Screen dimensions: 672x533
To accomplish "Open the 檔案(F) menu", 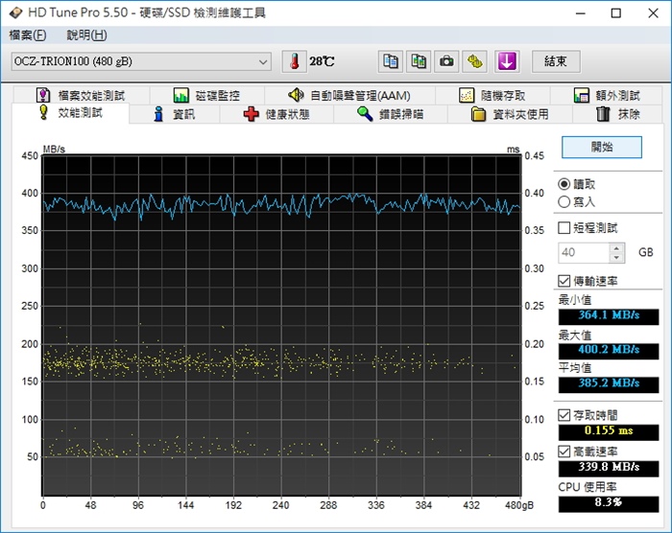I will (x=28, y=35).
